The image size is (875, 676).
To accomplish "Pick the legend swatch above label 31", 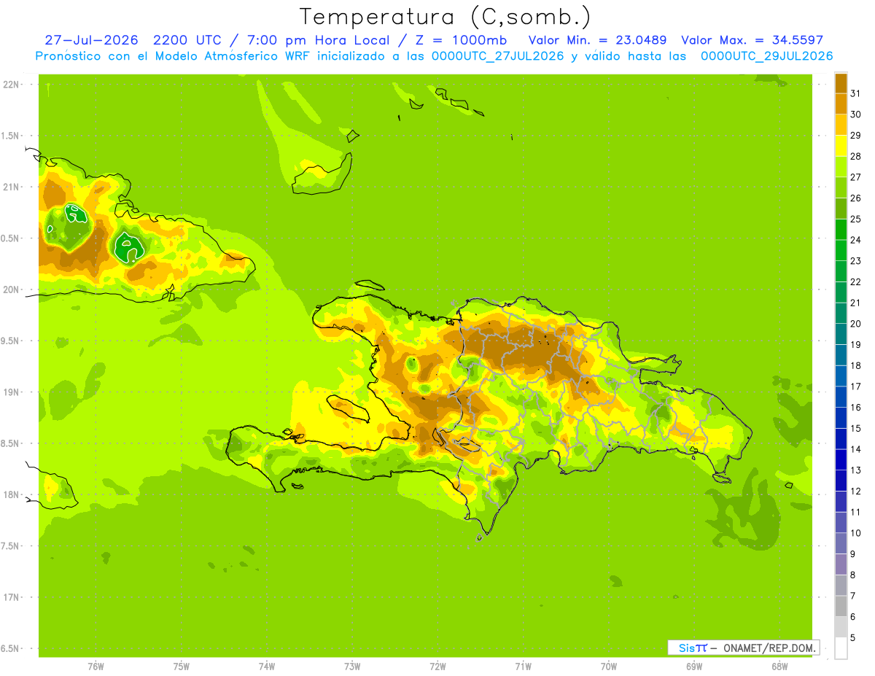I will pyautogui.click(x=841, y=82).
